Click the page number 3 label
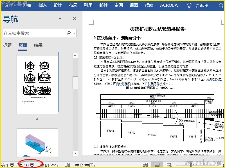Image resolution: width=225 pixels, height=168 pixels. 37,118
